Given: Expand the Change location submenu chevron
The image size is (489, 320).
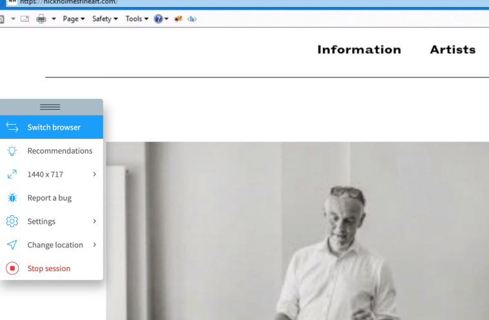Looking at the screenshot, I should point(94,245).
